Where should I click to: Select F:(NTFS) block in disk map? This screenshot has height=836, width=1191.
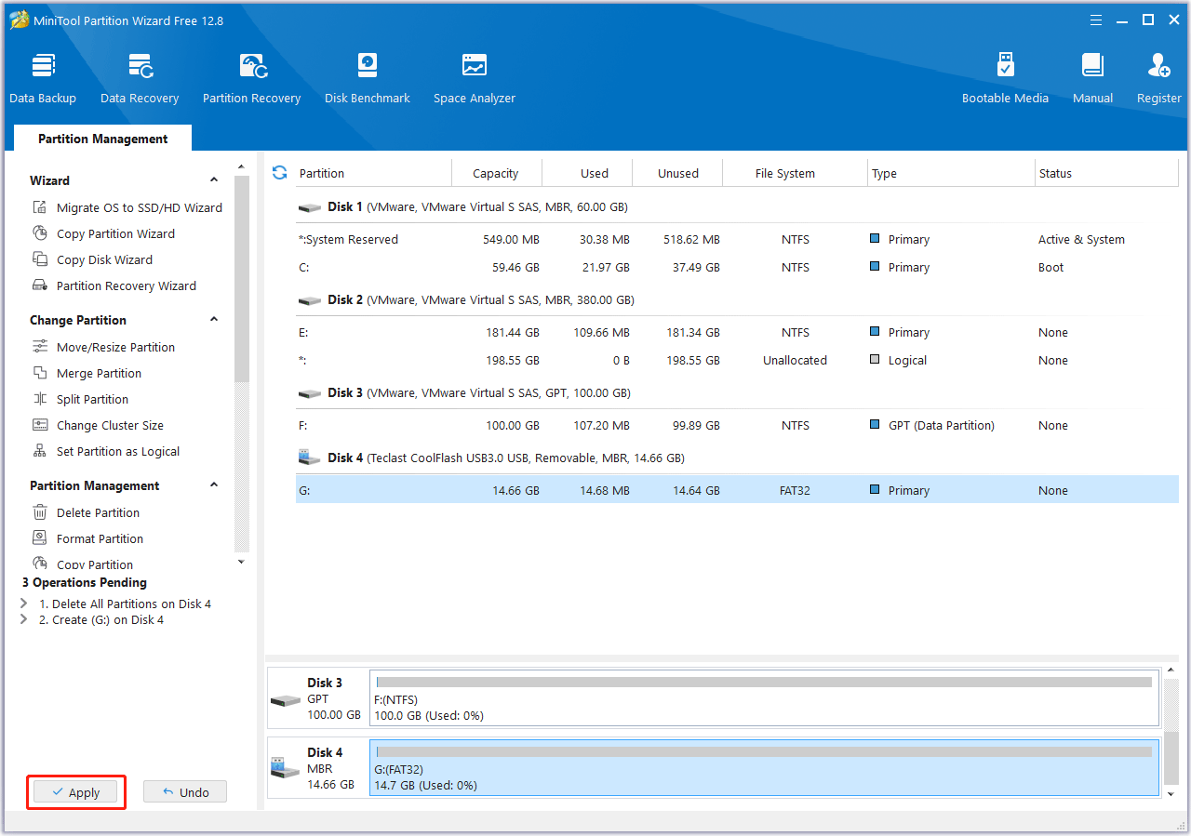click(x=765, y=697)
